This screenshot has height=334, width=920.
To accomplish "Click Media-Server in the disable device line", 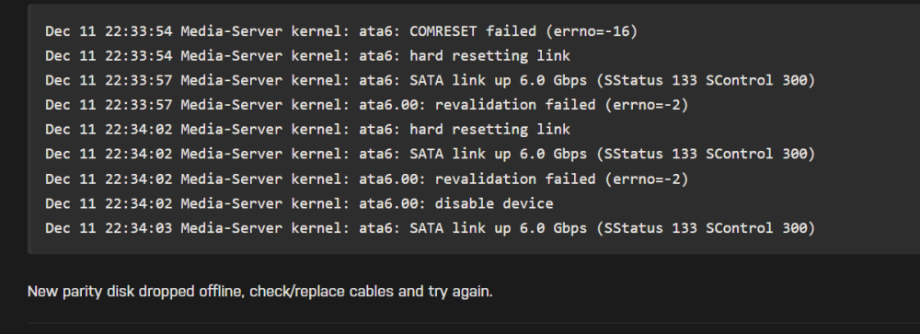I will pos(232,203).
